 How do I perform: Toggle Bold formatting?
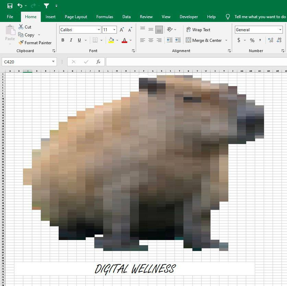(63, 40)
